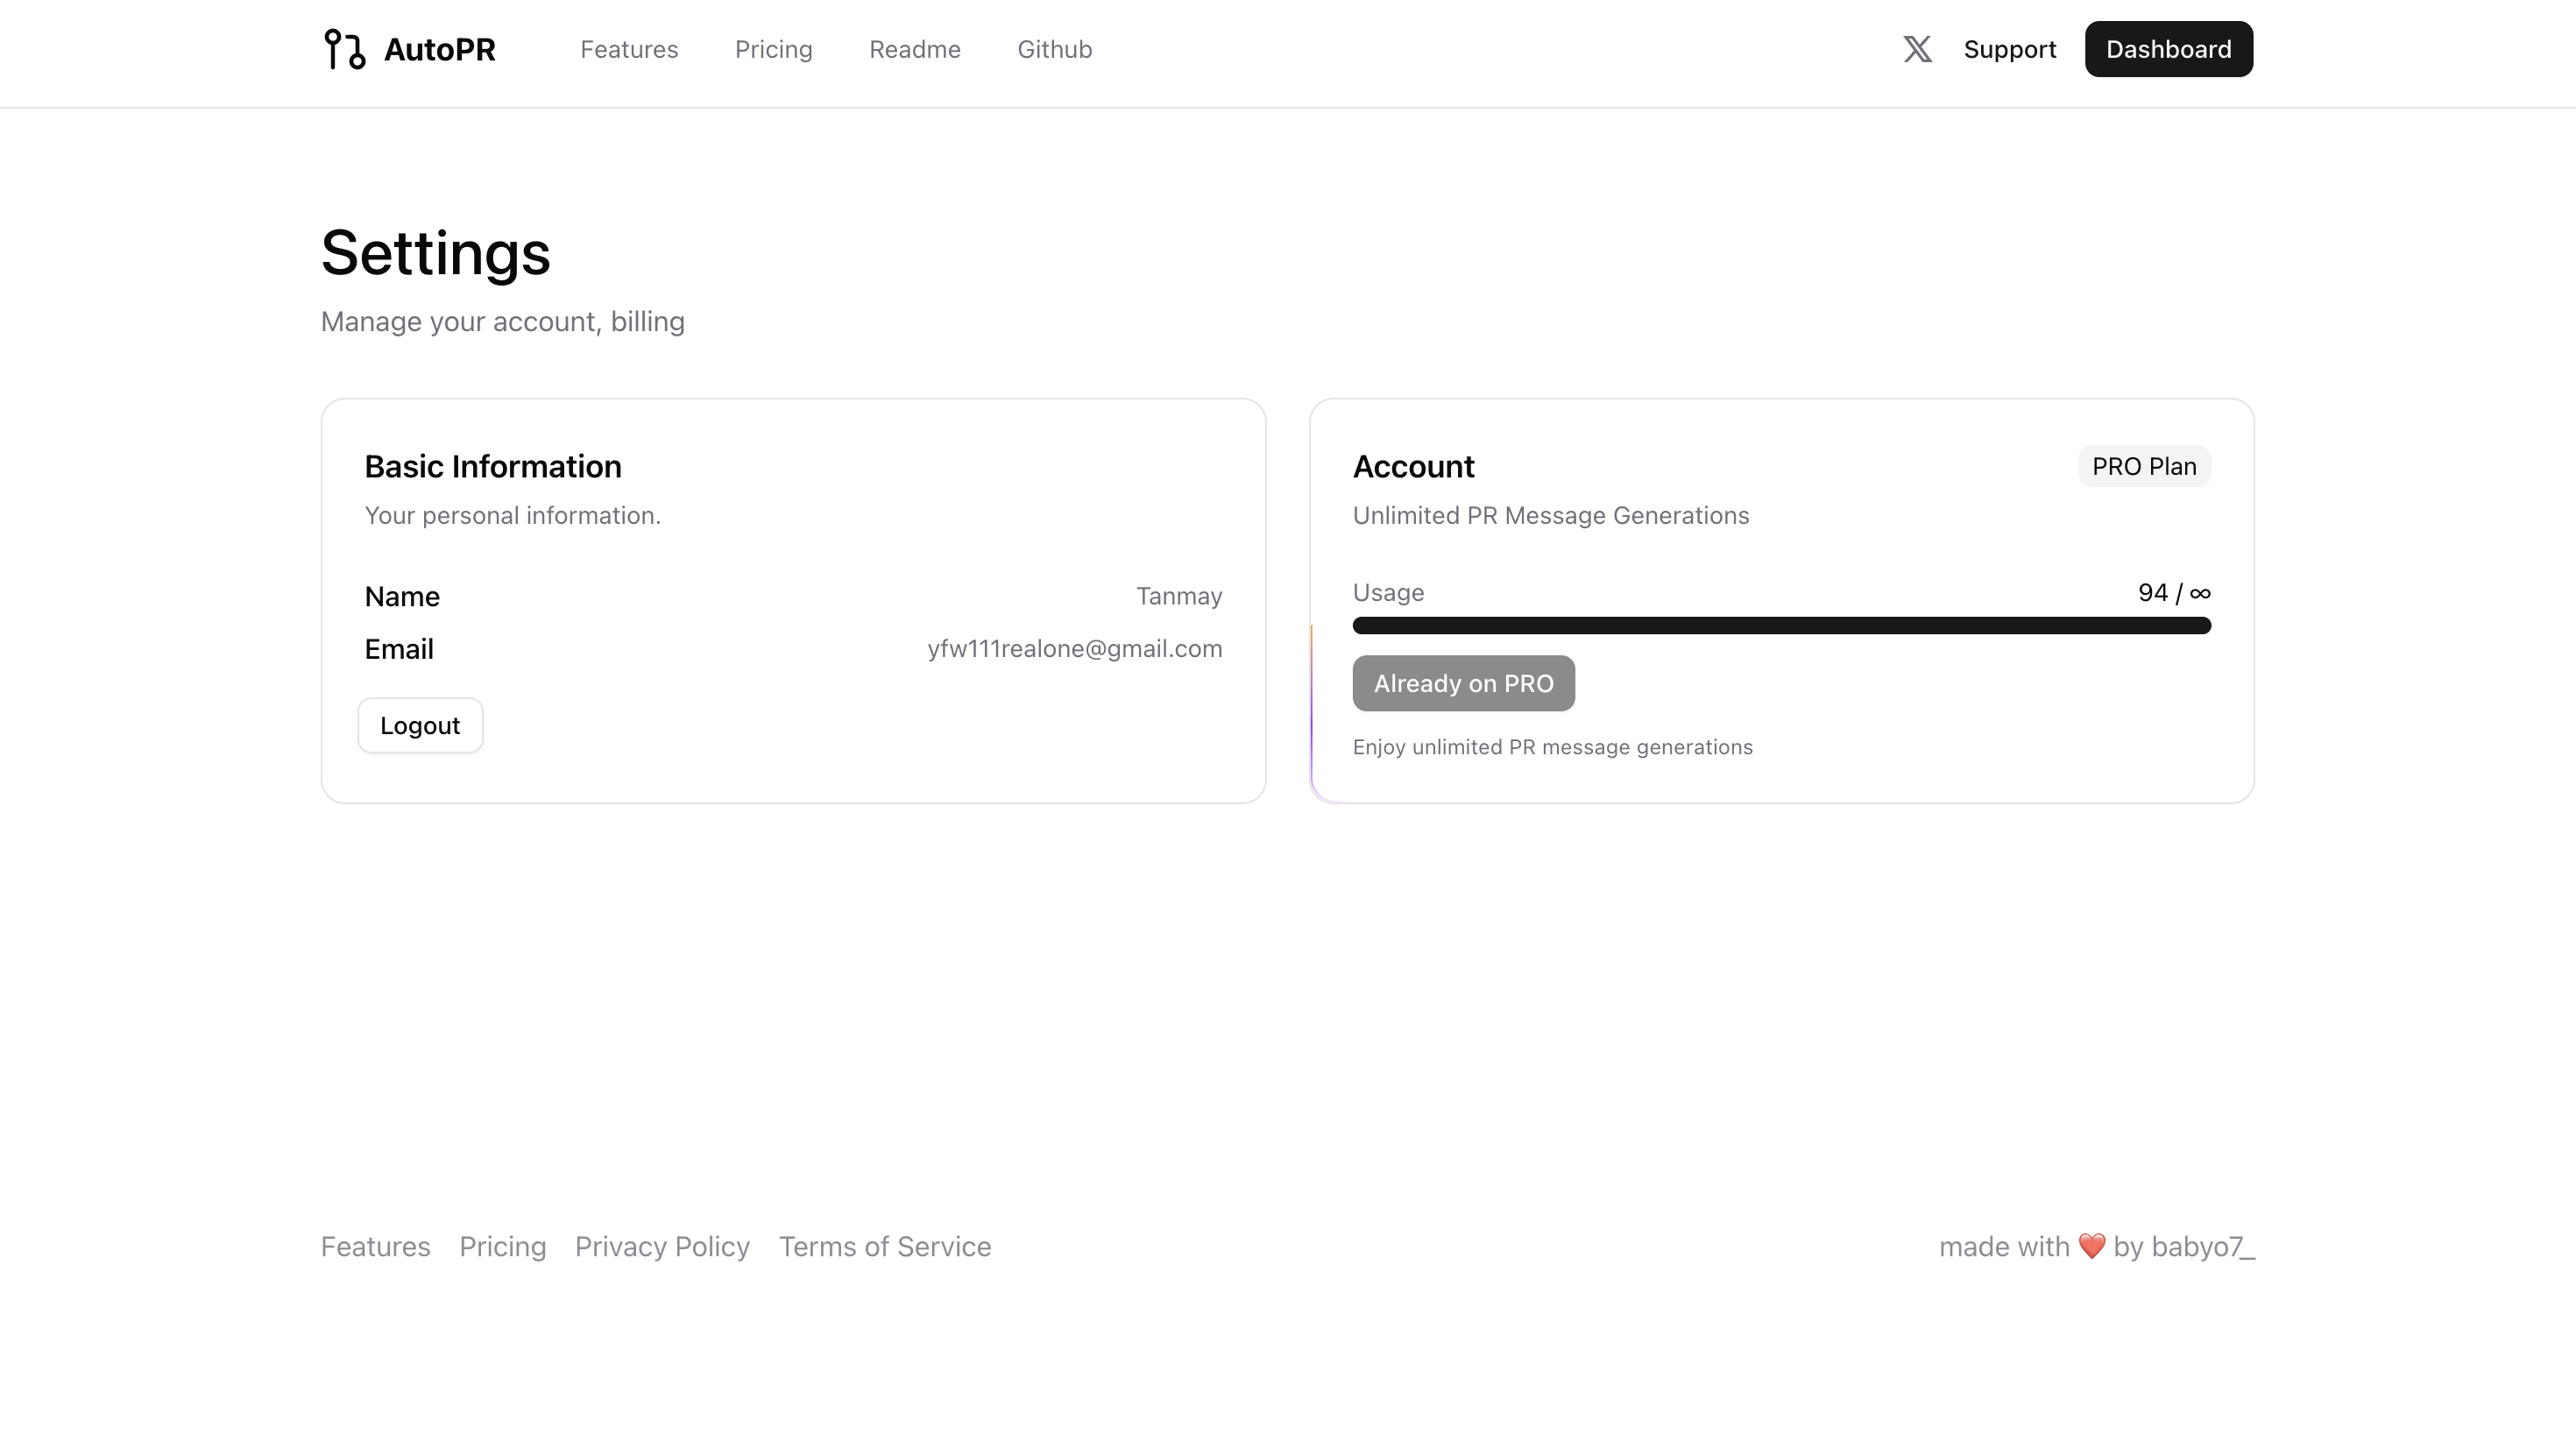This screenshot has height=1449, width=2576.
Task: Select the name value Tanmay
Action: point(1179,596)
